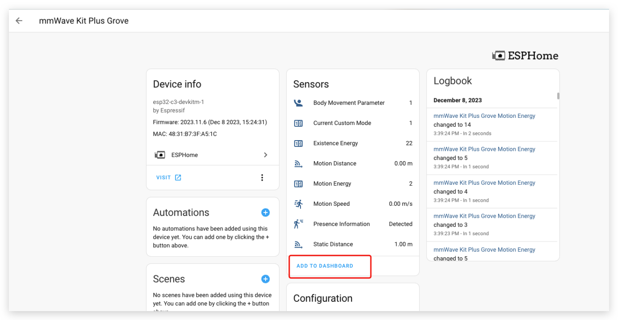Click the Body Movement Parameter sensor icon

pyautogui.click(x=298, y=103)
